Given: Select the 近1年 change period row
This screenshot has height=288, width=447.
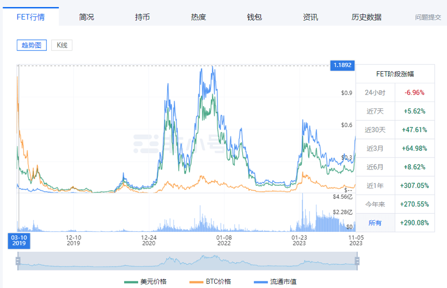Looking at the screenshot, I should click(395, 185).
